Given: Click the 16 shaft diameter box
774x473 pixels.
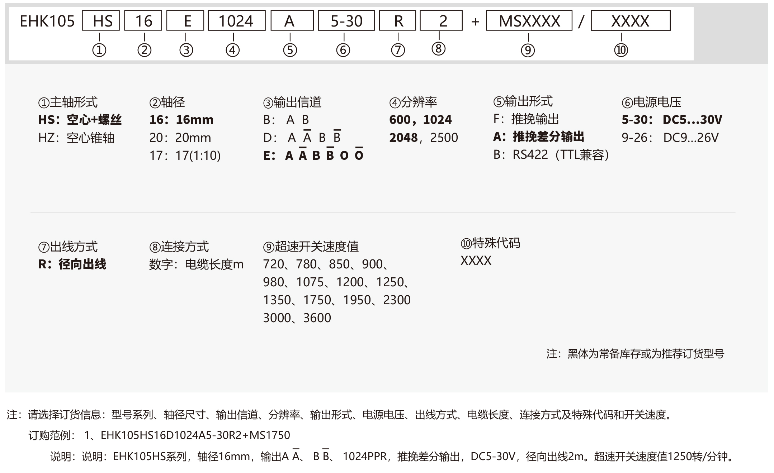Looking at the screenshot, I should pos(143,20).
